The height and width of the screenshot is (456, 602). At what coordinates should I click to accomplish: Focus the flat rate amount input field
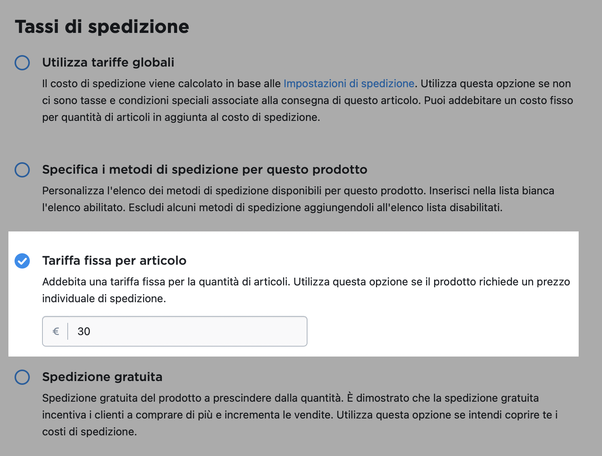point(175,331)
